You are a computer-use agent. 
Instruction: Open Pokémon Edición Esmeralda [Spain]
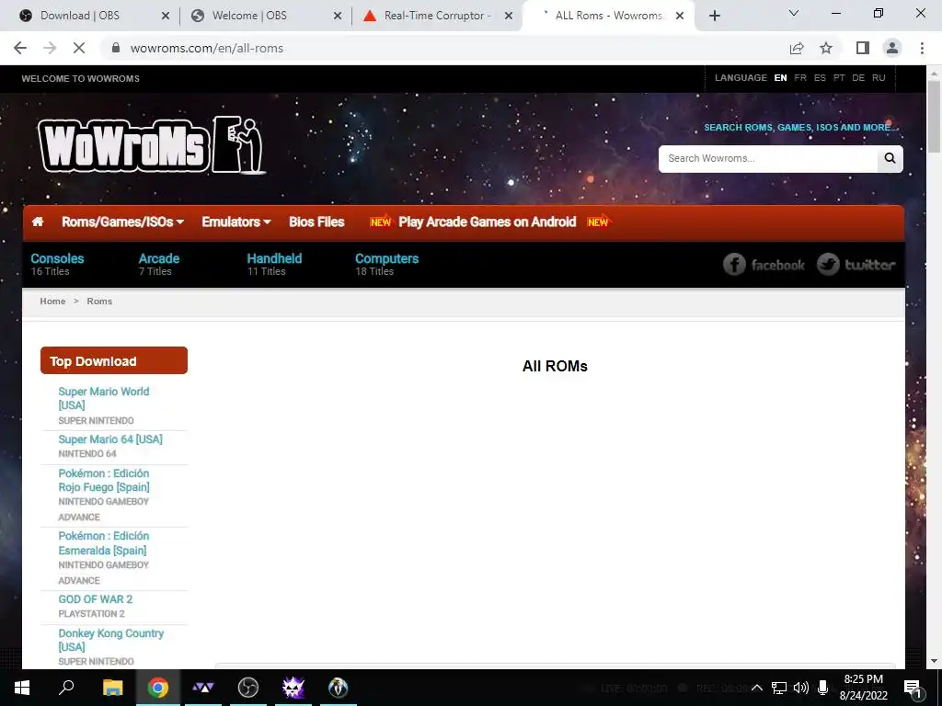(x=103, y=543)
